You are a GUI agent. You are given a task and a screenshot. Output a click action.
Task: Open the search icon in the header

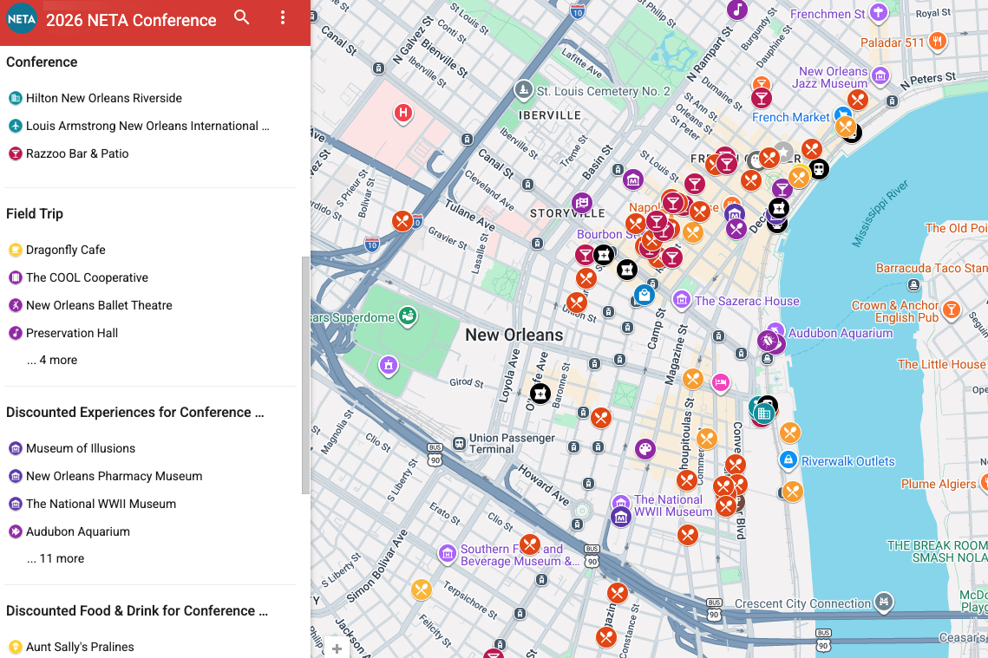pyautogui.click(x=241, y=17)
